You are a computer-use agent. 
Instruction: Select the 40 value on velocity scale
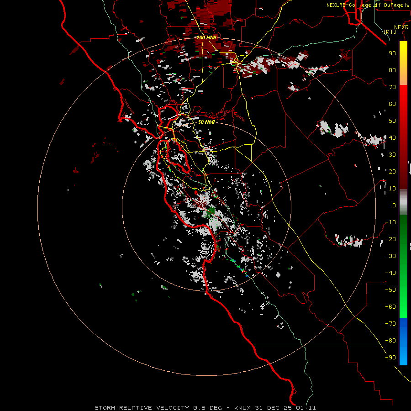(392, 137)
